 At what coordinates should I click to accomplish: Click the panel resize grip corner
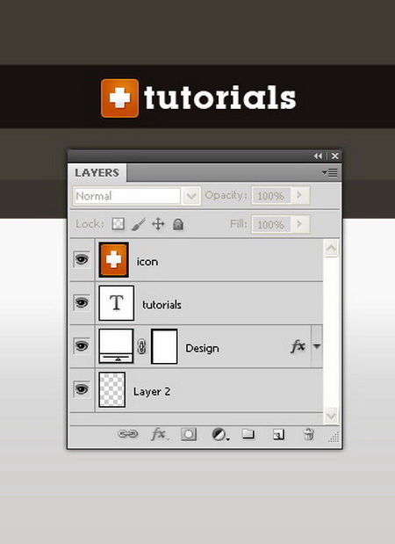click(334, 437)
